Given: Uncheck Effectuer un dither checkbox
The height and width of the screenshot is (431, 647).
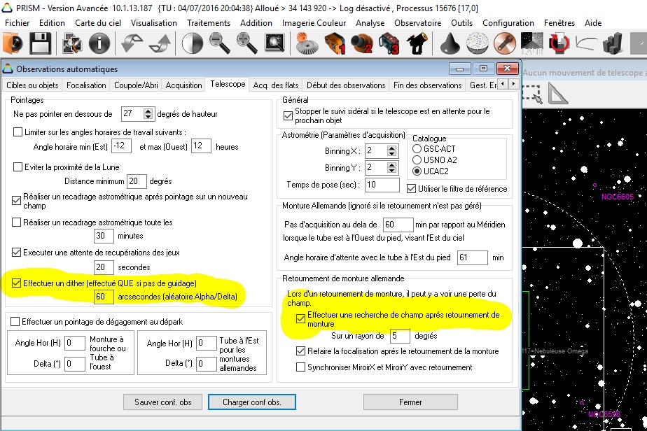Looking at the screenshot, I should pyautogui.click(x=18, y=283).
